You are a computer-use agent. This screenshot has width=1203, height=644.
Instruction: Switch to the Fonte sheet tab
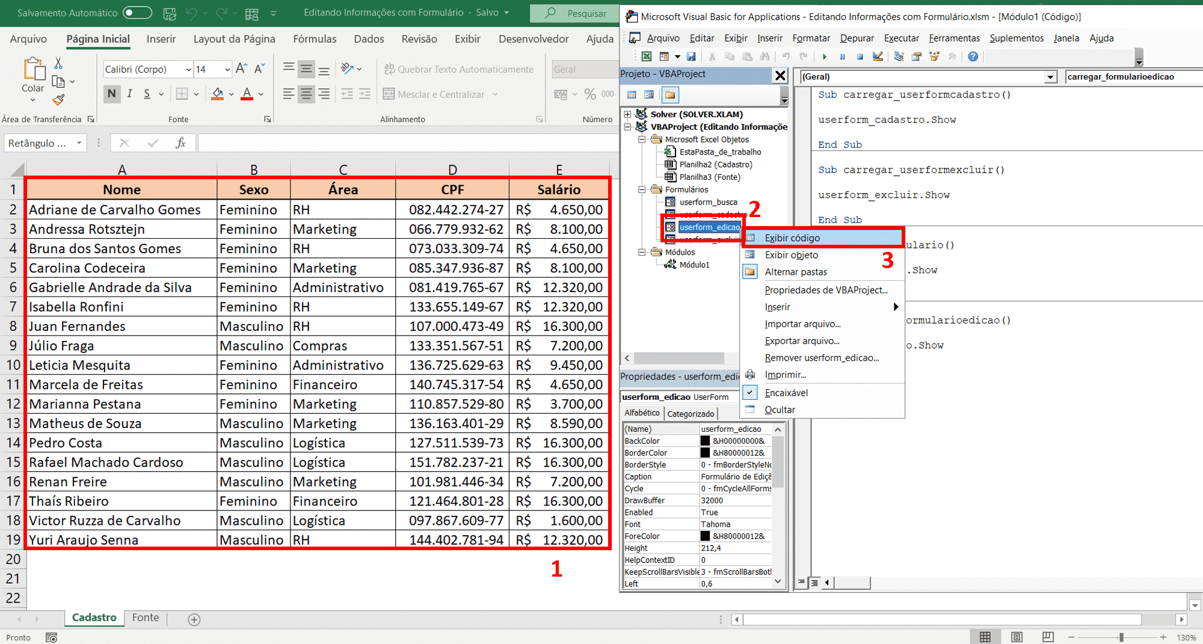click(x=145, y=618)
